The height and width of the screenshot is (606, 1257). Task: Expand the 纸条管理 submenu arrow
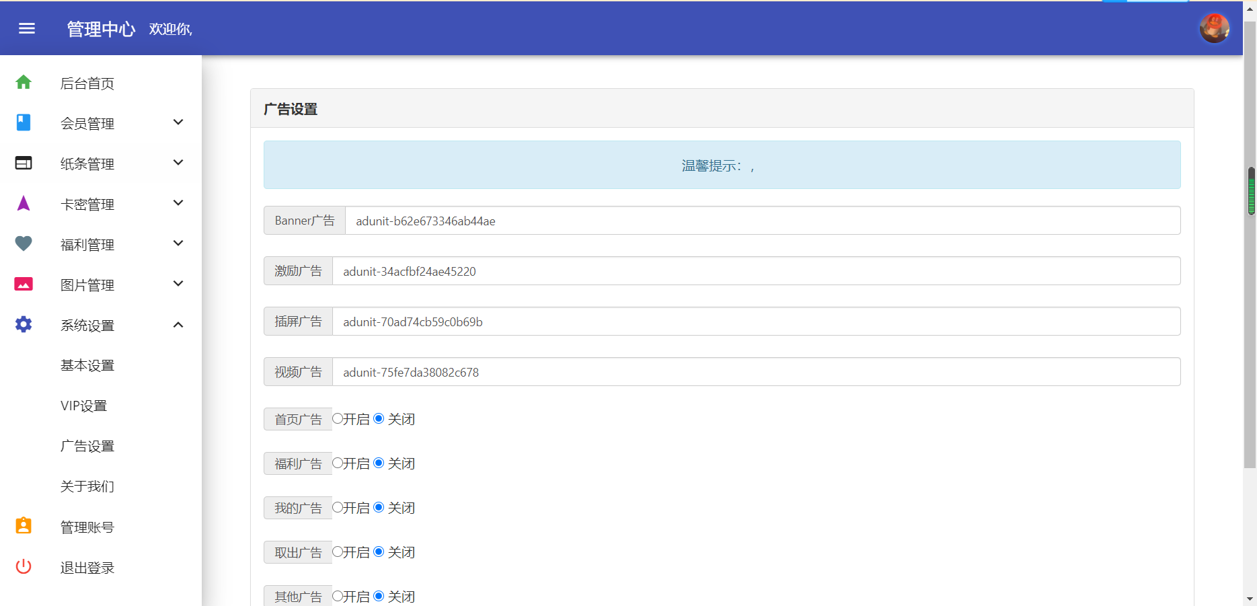click(x=178, y=163)
